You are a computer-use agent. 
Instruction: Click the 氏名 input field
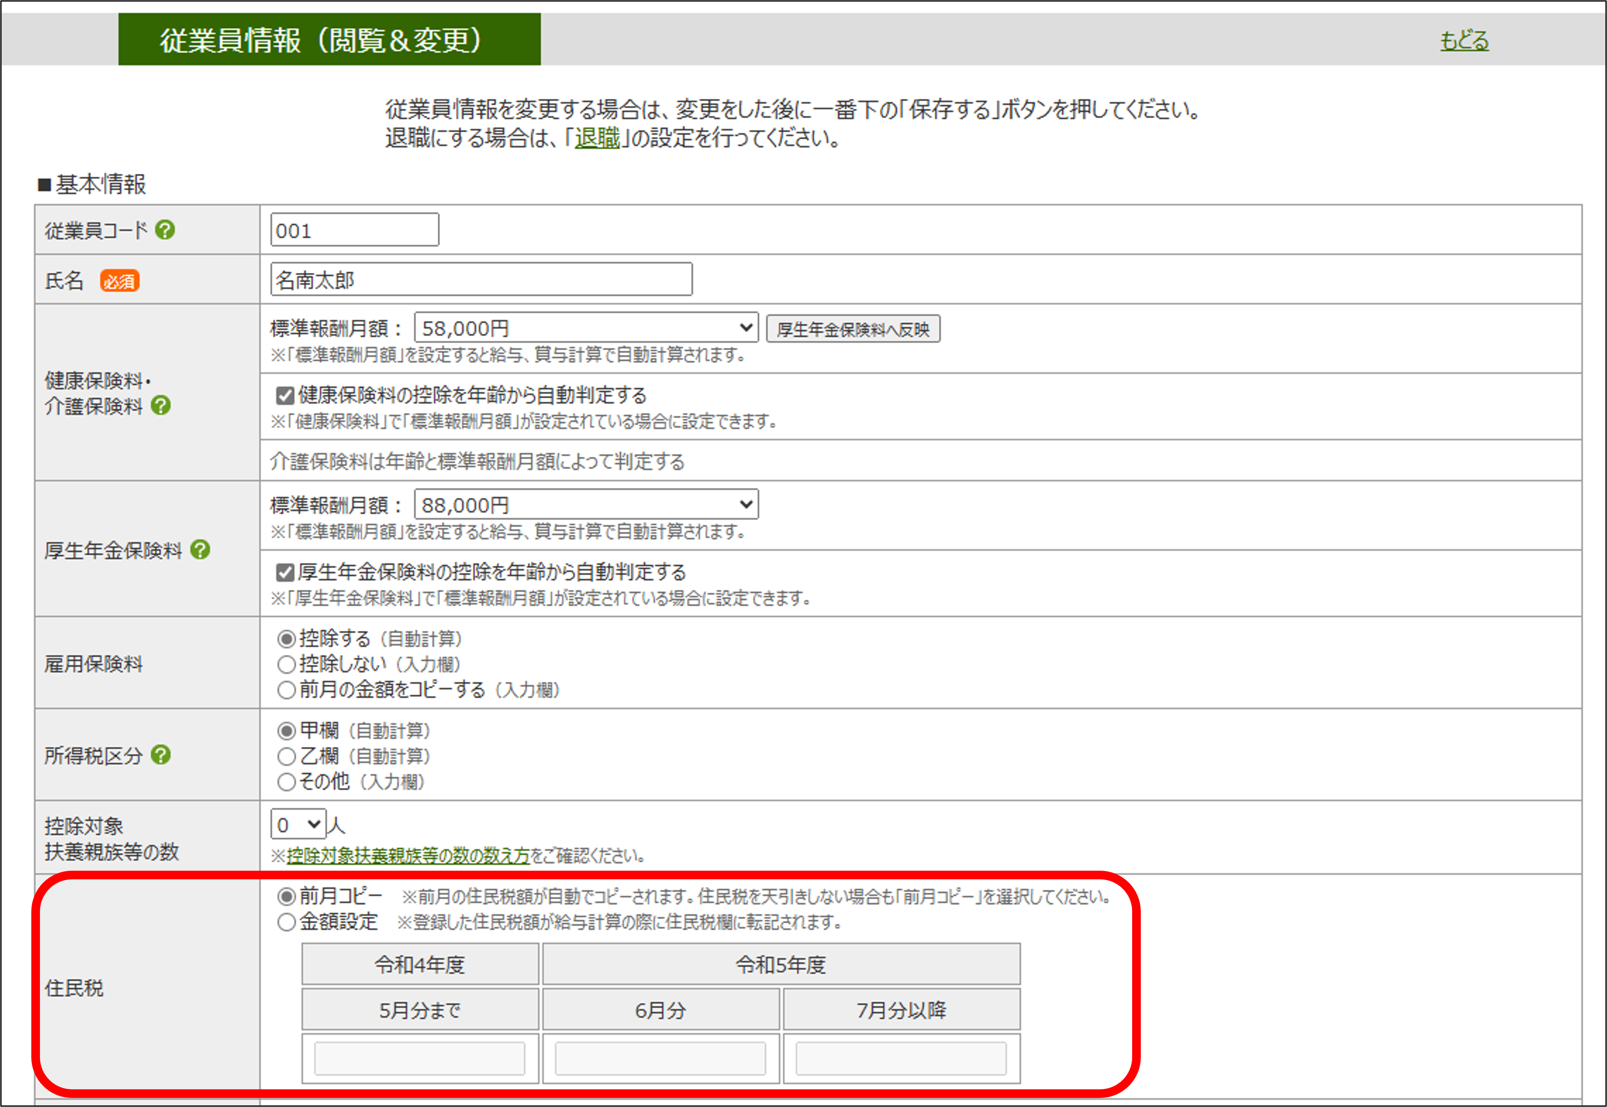(x=481, y=280)
